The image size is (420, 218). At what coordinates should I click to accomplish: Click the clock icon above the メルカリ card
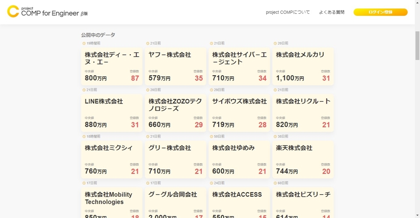click(x=275, y=43)
